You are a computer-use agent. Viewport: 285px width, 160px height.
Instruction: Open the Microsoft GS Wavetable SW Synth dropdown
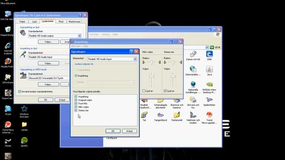coord(49,78)
